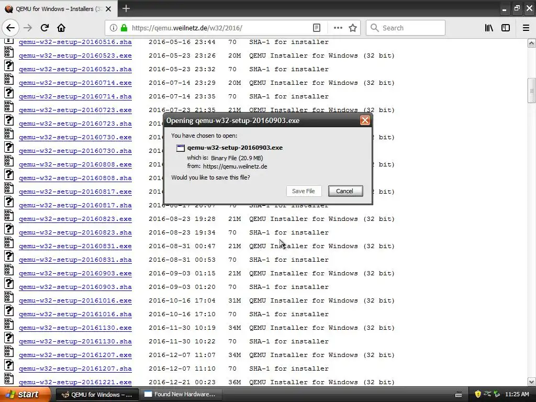Click the vertical scrollbar thumb
536x402 pixels.
tap(531, 91)
